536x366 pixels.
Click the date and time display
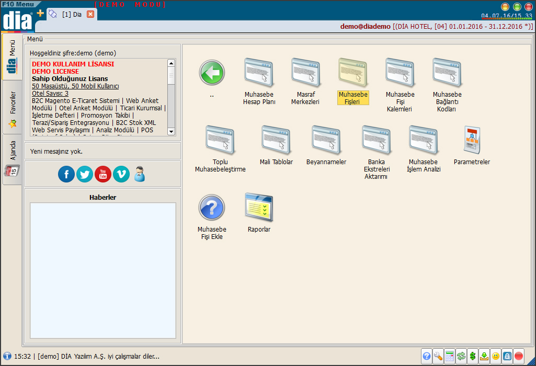coord(507,16)
